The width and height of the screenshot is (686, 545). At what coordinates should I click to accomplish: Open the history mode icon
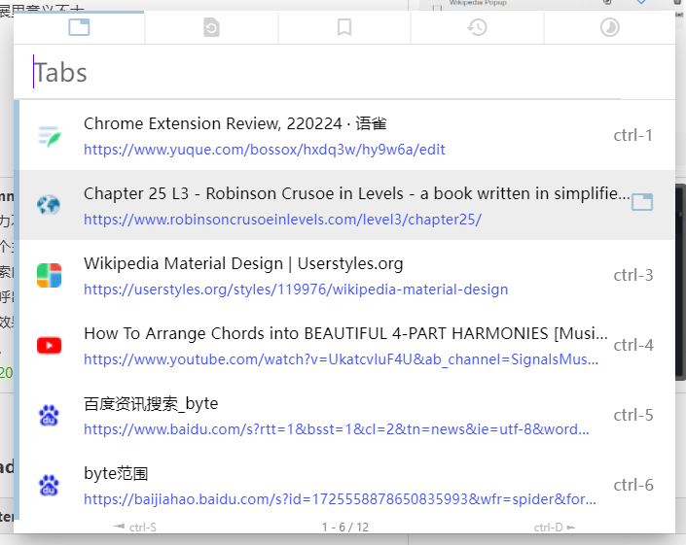click(477, 27)
